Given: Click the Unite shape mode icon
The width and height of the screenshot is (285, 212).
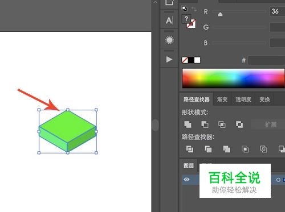Looking at the screenshot, I should coord(188,124).
